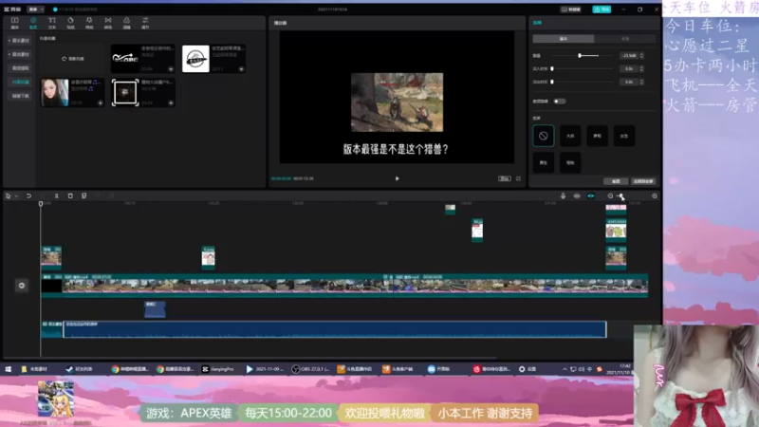This screenshot has width=759, height=427.
Task: Open the Stickers tab icon
Action: point(70,22)
